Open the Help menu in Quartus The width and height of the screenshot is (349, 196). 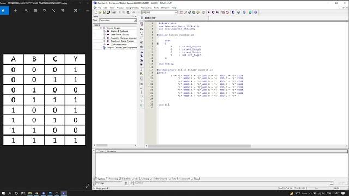click(174, 8)
